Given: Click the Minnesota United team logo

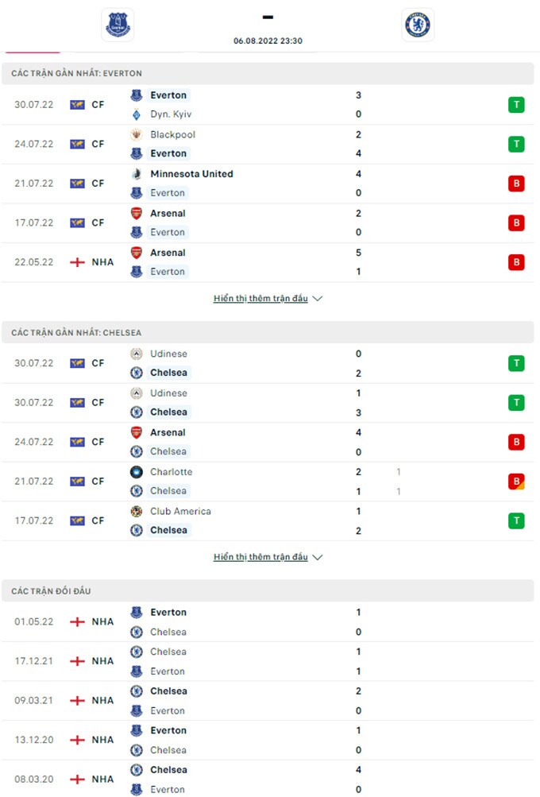Looking at the screenshot, I should click(x=137, y=174).
